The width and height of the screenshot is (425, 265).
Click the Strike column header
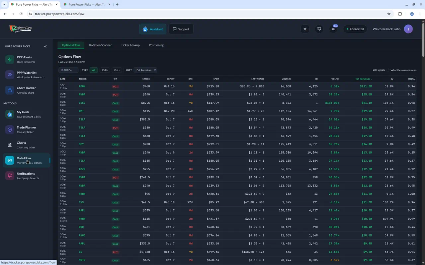(x=146, y=79)
